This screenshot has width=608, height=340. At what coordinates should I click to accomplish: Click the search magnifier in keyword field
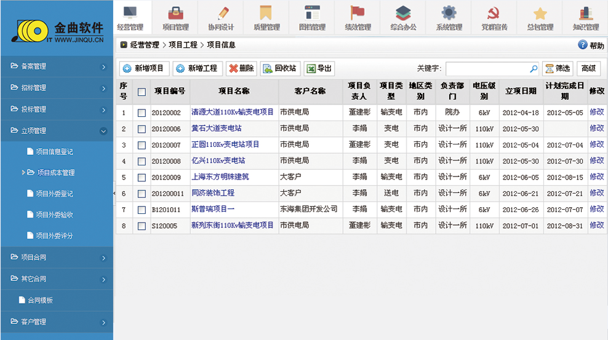click(x=533, y=69)
